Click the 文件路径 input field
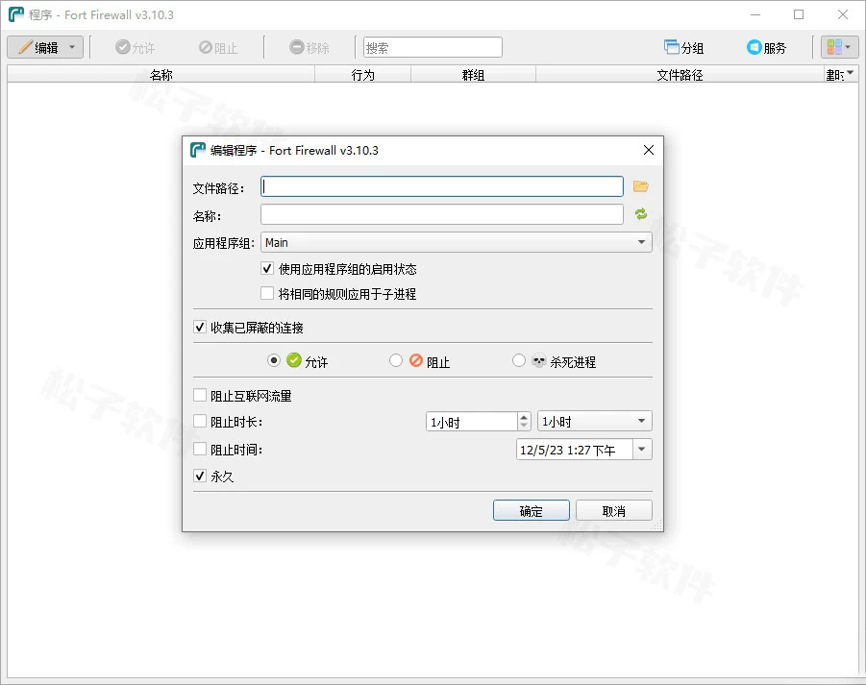This screenshot has width=866, height=685. (442, 186)
